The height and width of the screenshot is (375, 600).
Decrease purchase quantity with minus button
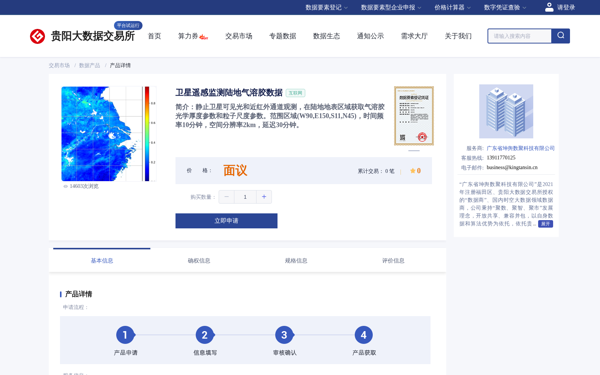(x=226, y=197)
